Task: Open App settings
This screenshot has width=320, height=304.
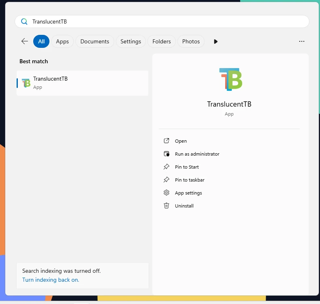Action: coord(188,193)
